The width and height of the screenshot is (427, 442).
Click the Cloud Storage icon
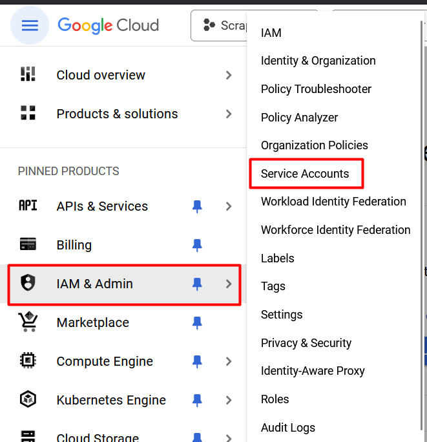coord(28,436)
